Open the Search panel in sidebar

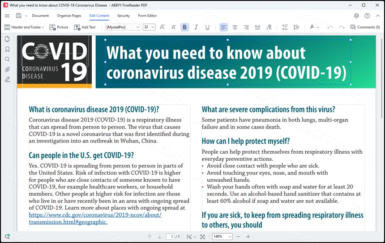(x=7, y=59)
